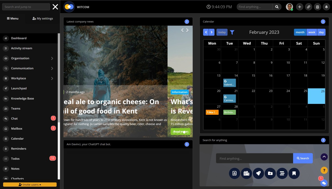Switch calendar to day view
The width and height of the screenshot is (332, 189).
[321, 32]
